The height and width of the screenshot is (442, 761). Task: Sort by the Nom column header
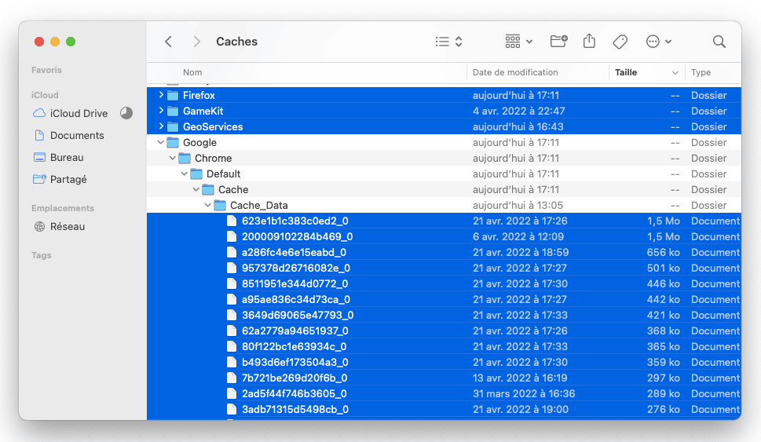192,72
